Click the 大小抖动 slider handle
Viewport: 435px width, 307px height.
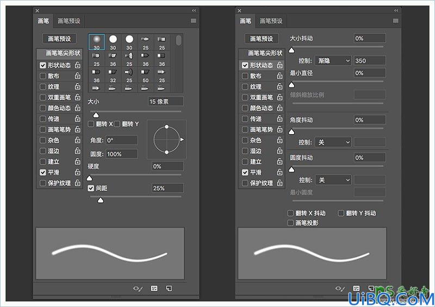coord(291,50)
